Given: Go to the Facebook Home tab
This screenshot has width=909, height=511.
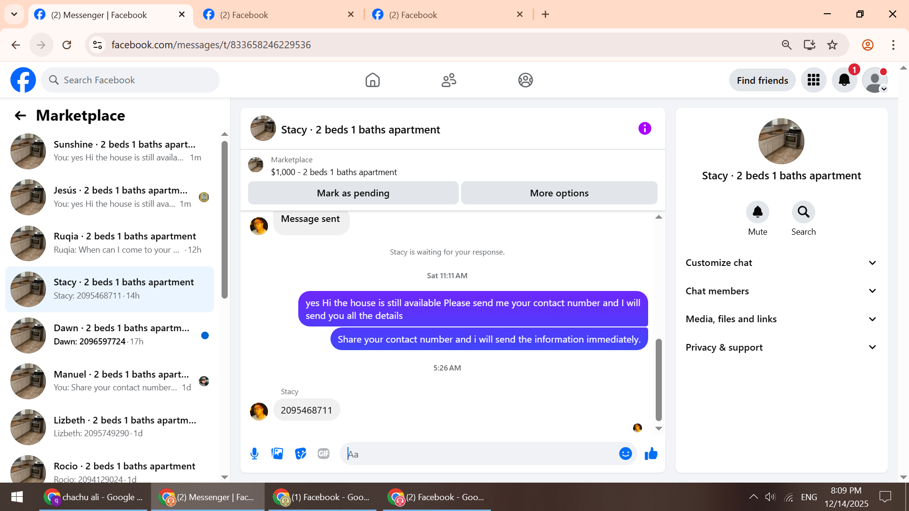Looking at the screenshot, I should (x=373, y=80).
